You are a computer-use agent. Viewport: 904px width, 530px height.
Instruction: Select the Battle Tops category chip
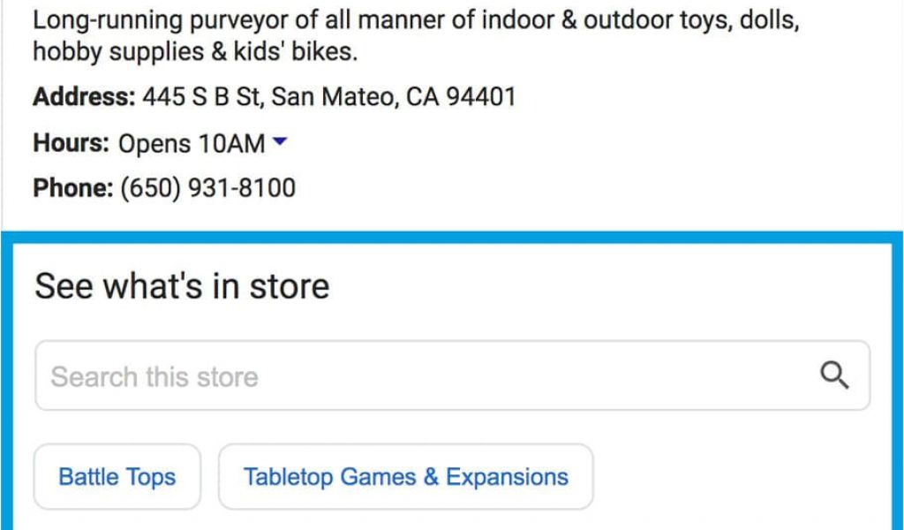[117, 477]
